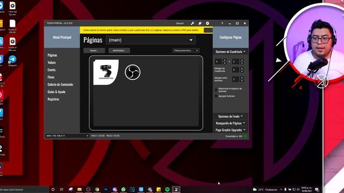The image size is (344, 193).
Task: Open the Telegram desktop shortcut
Action: point(12,61)
